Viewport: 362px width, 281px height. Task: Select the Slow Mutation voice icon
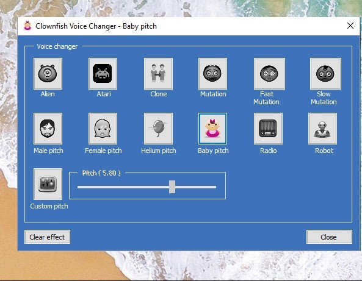325,74
